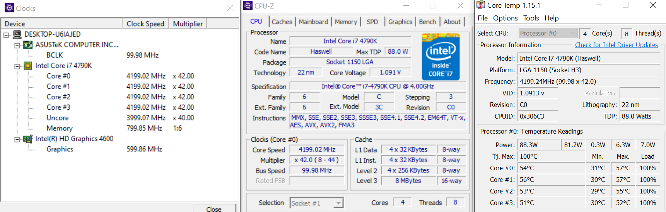Click the Intel inside Core i7 logo
Screen dimensions: 666x212
[441, 57]
